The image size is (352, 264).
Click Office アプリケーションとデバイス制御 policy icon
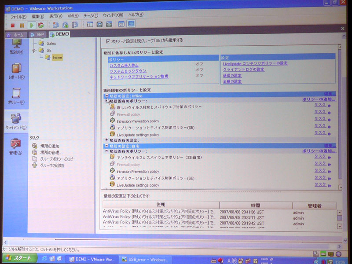tap(113, 127)
